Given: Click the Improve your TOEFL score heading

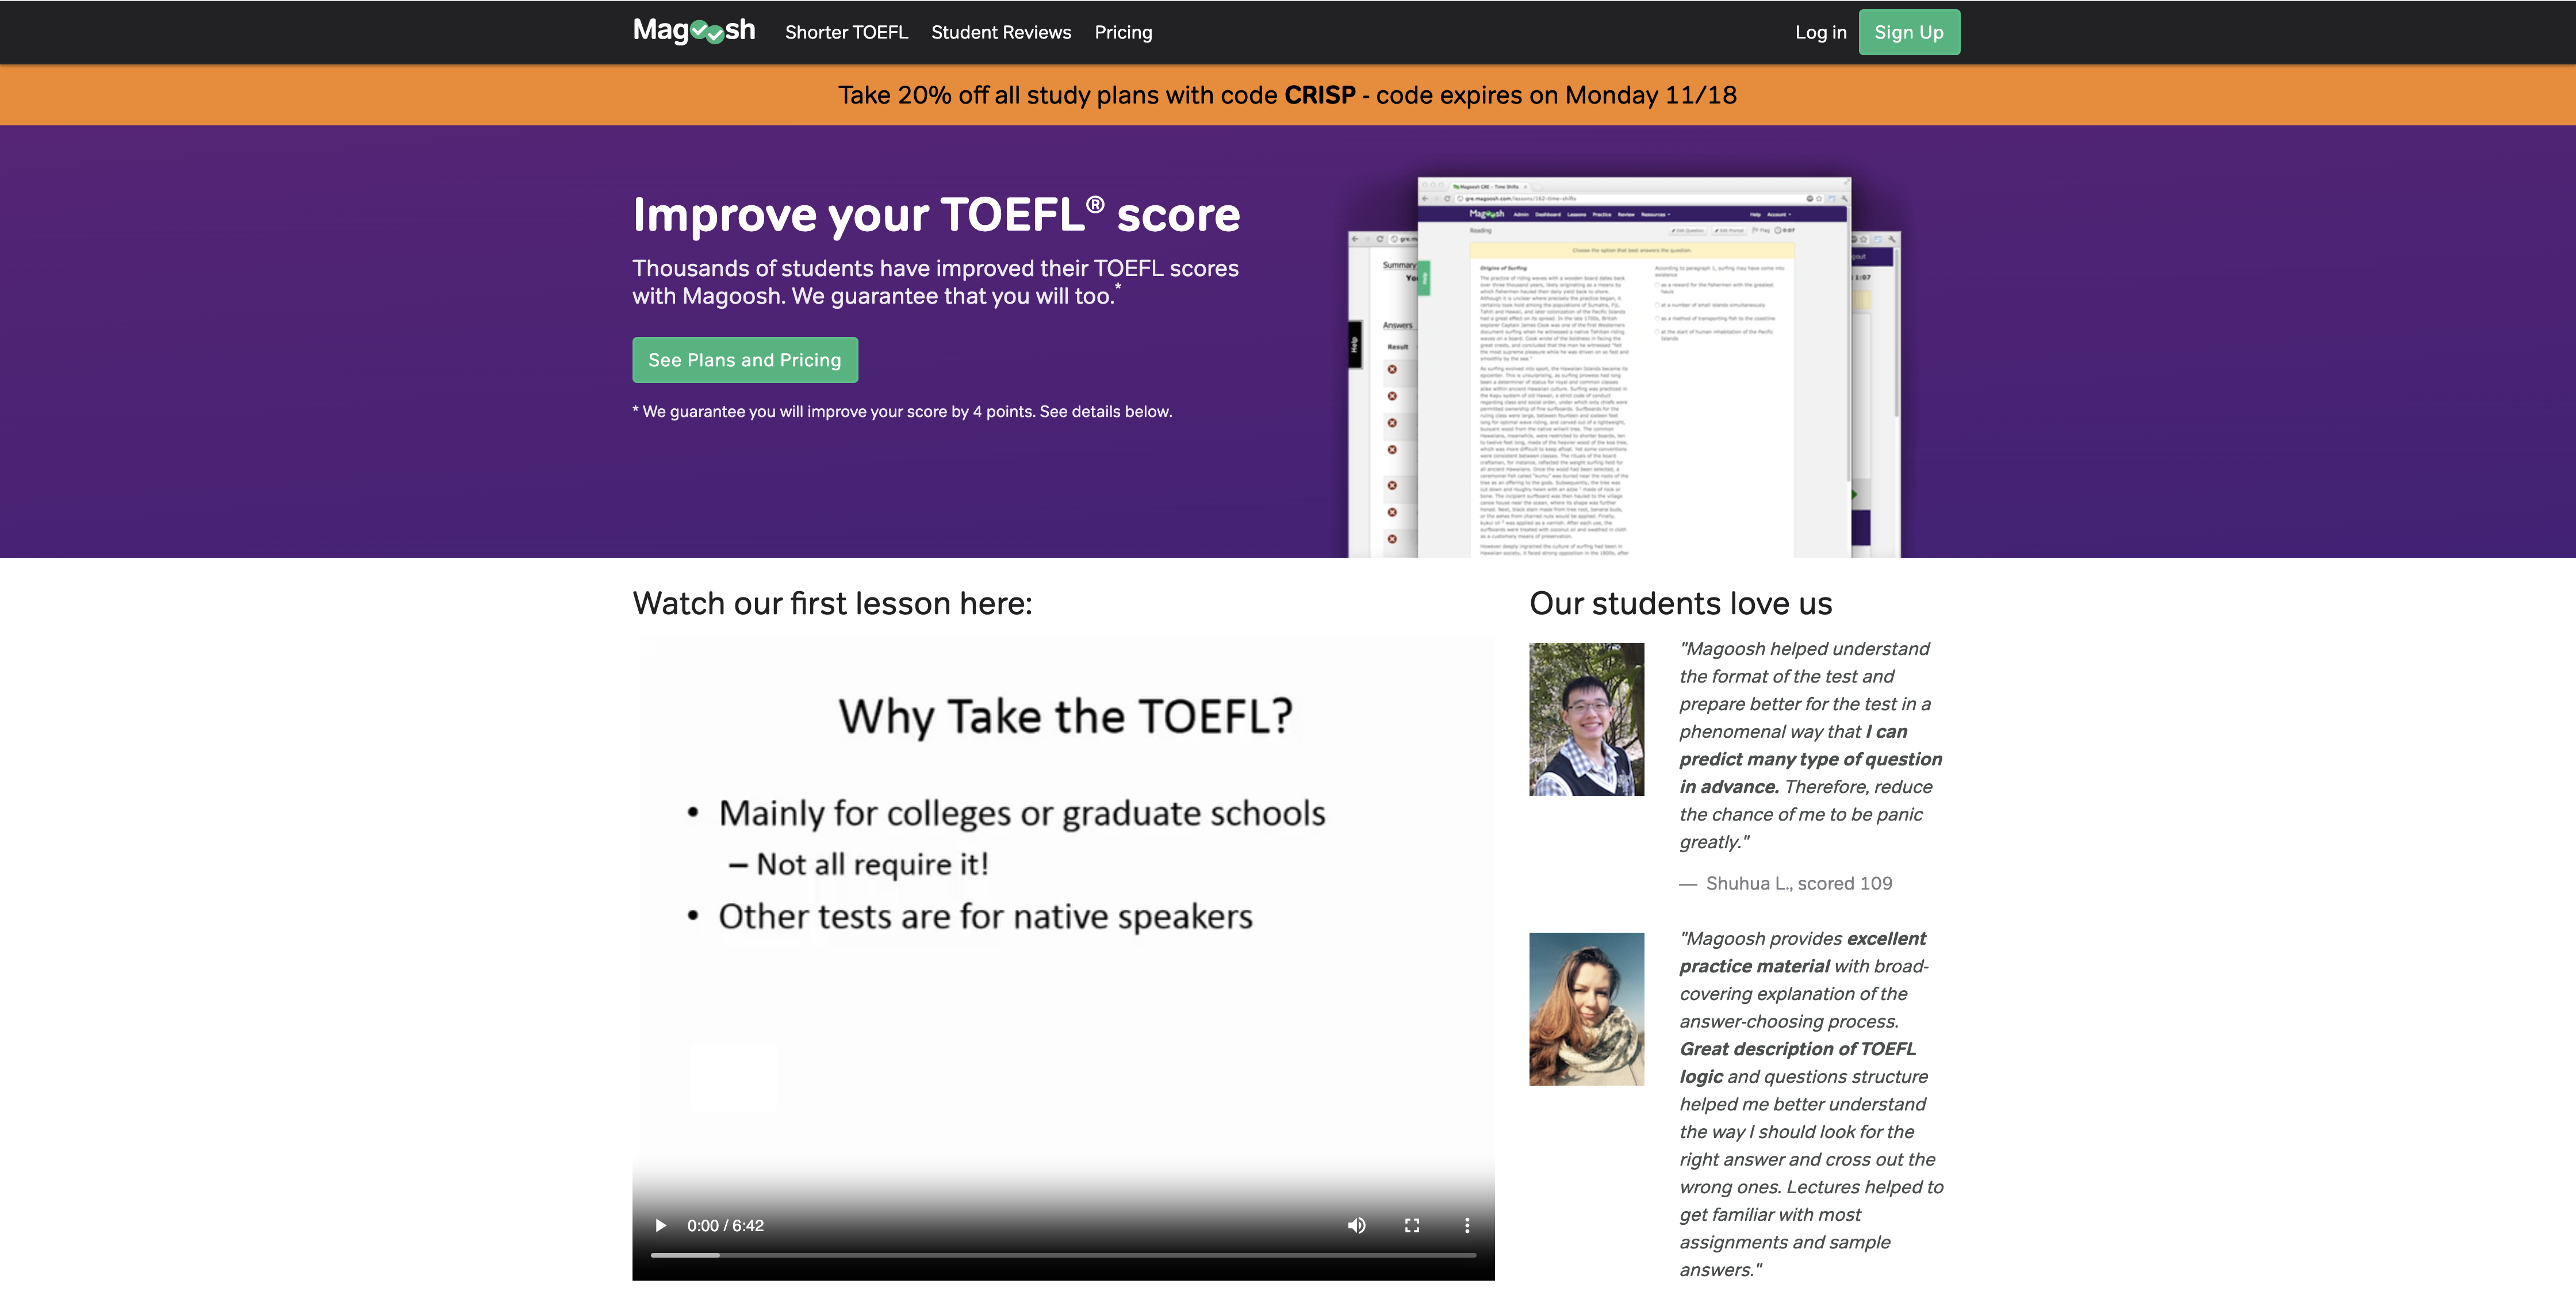Looking at the screenshot, I should (x=936, y=215).
